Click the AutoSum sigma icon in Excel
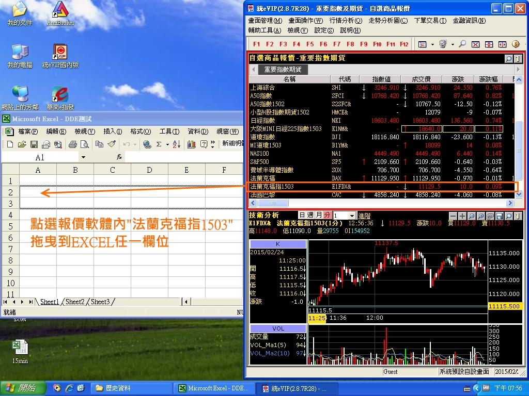This screenshot has width=529, height=396. pyautogui.click(x=159, y=144)
